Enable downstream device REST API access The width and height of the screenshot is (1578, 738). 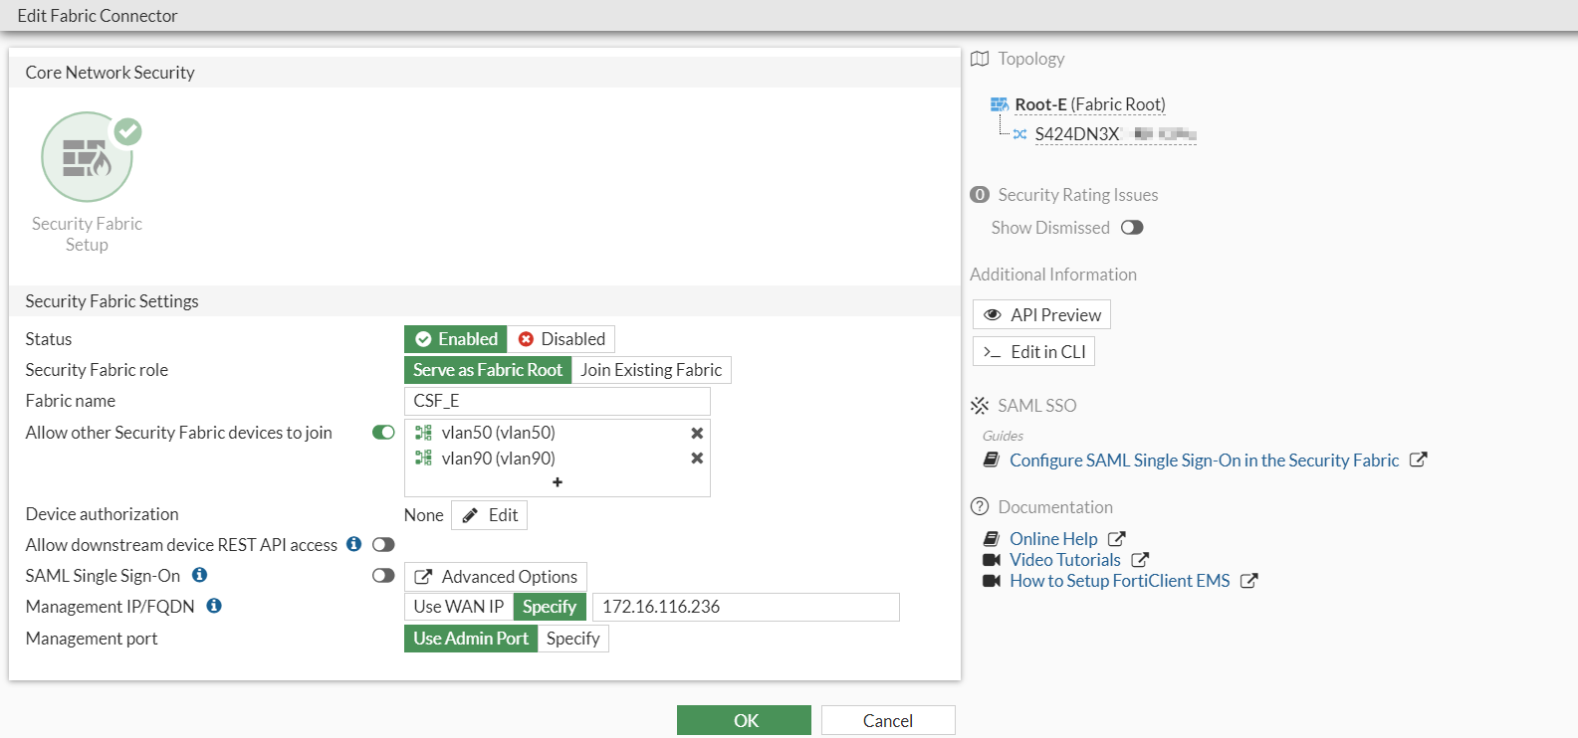coord(383,545)
